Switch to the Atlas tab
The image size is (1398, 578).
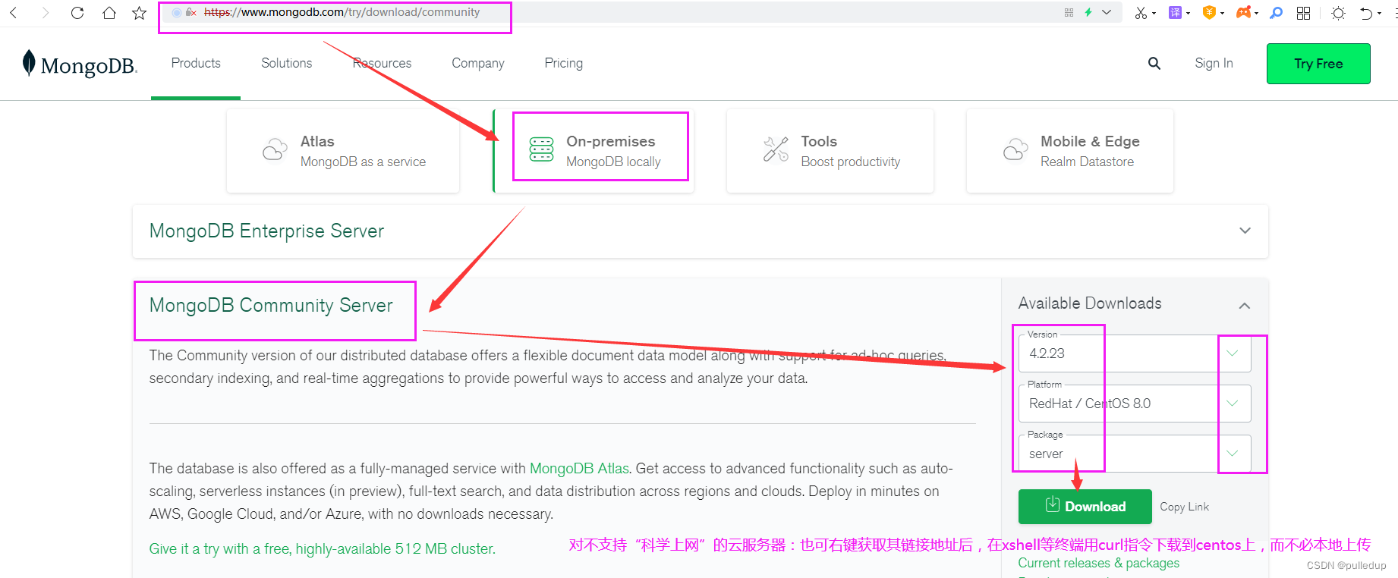point(343,151)
